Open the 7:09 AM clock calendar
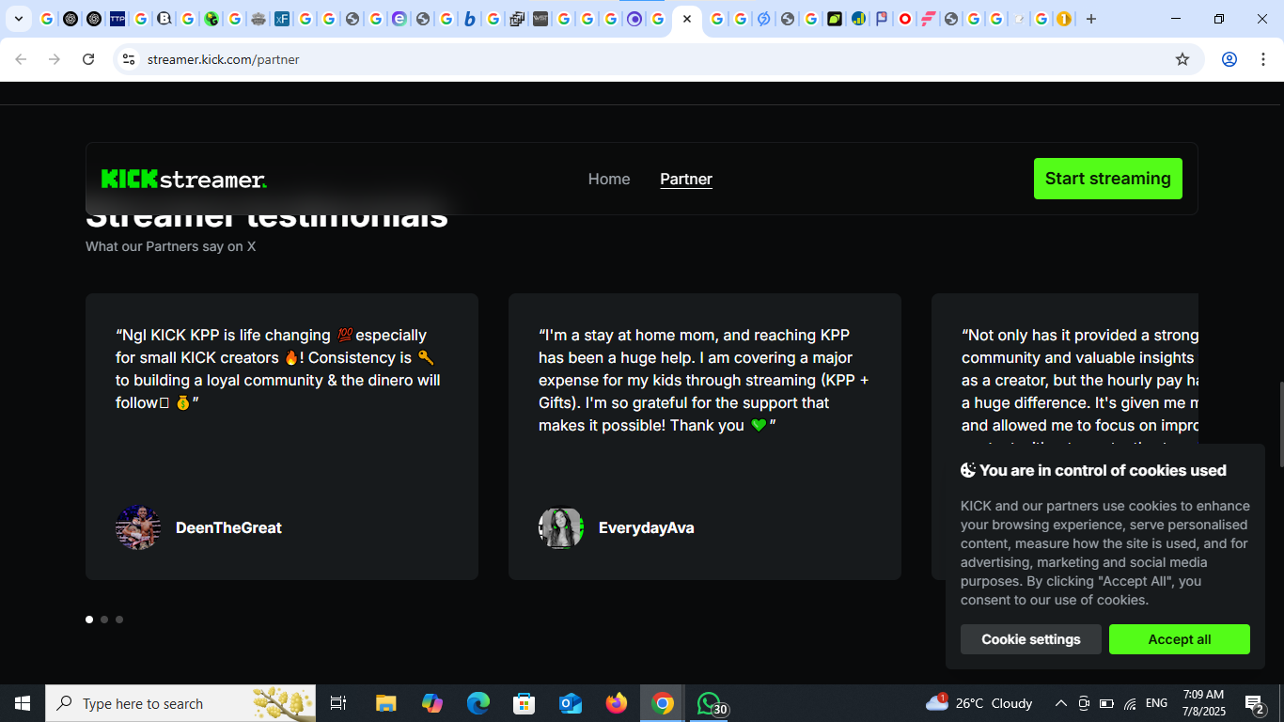The image size is (1284, 722). 1203,703
